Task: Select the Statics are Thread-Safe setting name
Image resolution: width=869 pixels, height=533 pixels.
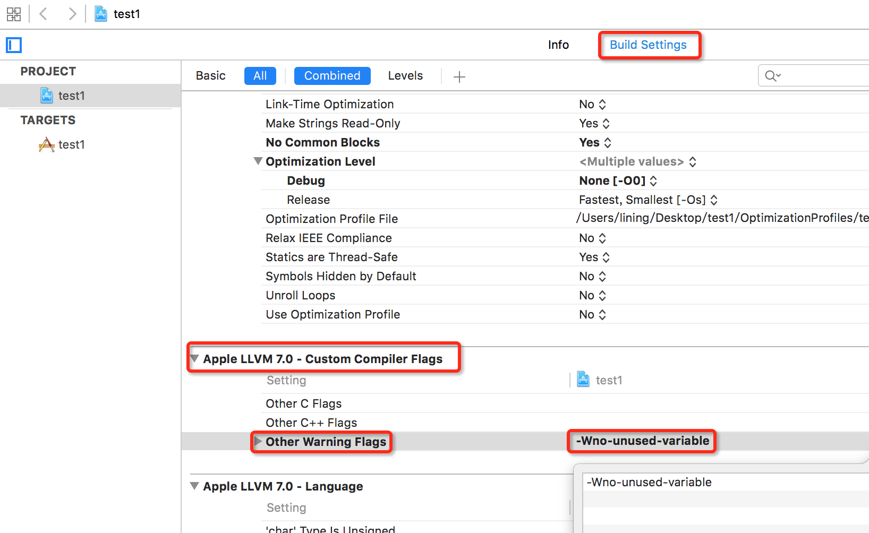Action: pyautogui.click(x=331, y=257)
